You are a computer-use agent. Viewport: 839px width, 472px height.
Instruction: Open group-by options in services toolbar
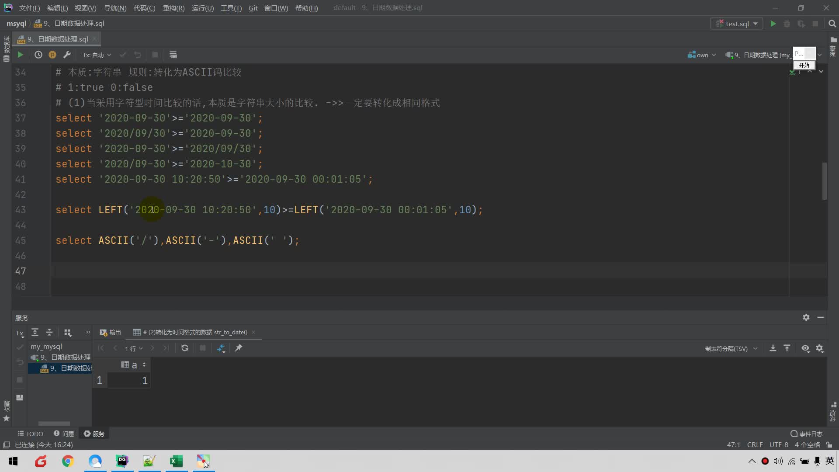pyautogui.click(x=67, y=333)
